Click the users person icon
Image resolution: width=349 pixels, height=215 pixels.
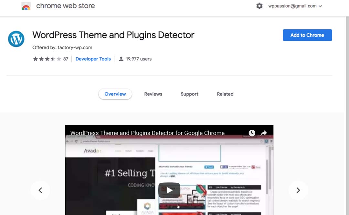point(121,59)
